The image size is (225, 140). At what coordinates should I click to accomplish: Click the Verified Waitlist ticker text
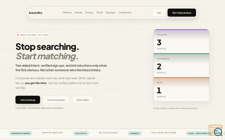[x=52, y=132]
